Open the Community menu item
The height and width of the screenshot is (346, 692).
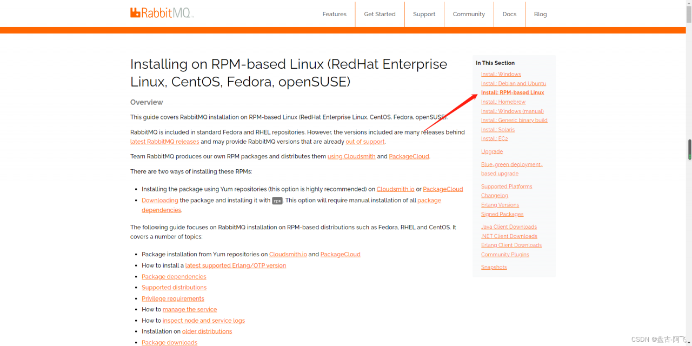click(469, 14)
